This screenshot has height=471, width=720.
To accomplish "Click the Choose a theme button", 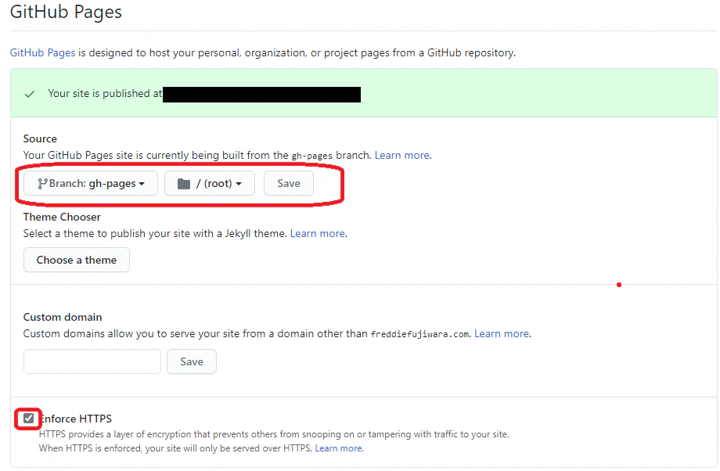I will [x=77, y=260].
